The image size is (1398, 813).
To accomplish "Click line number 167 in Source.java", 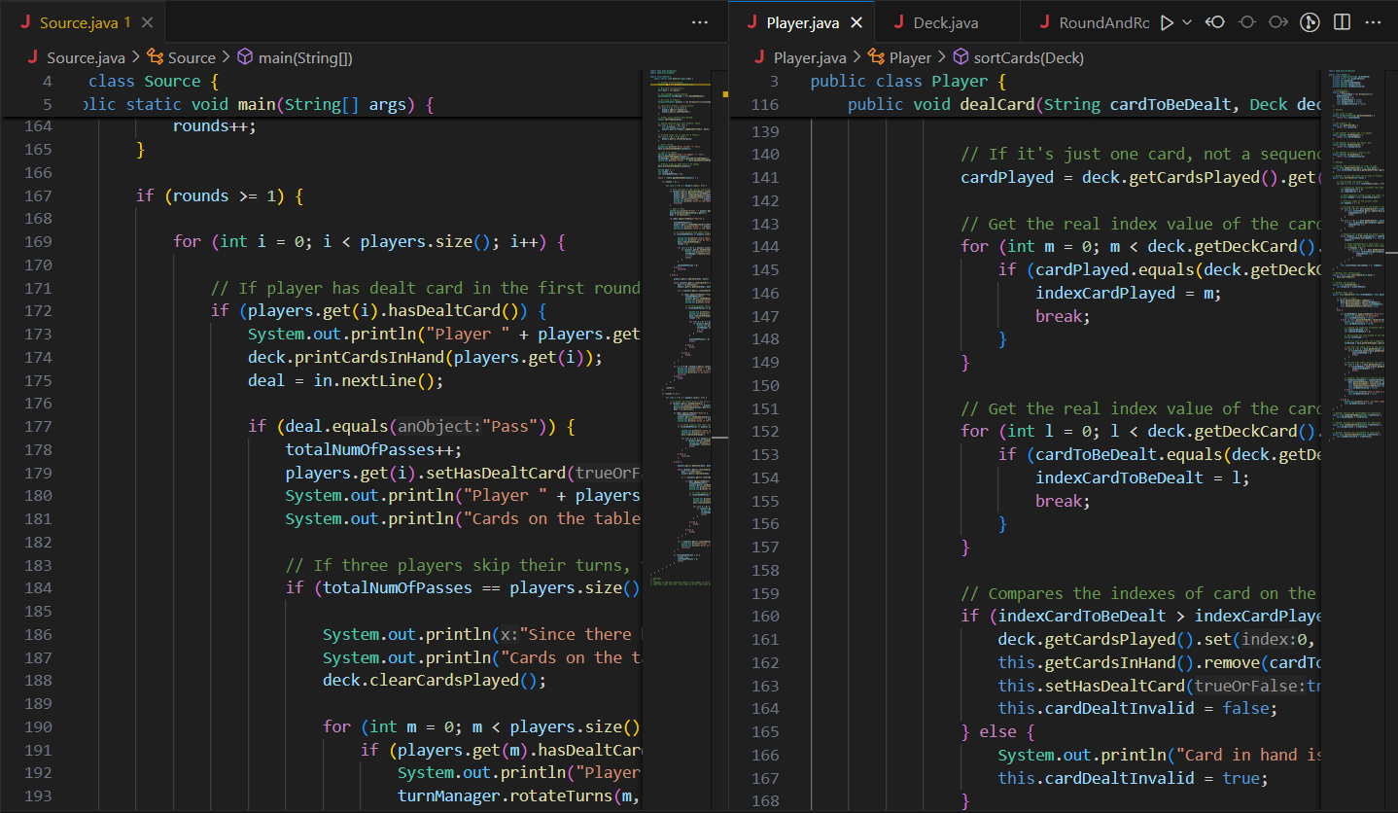I will [38, 195].
